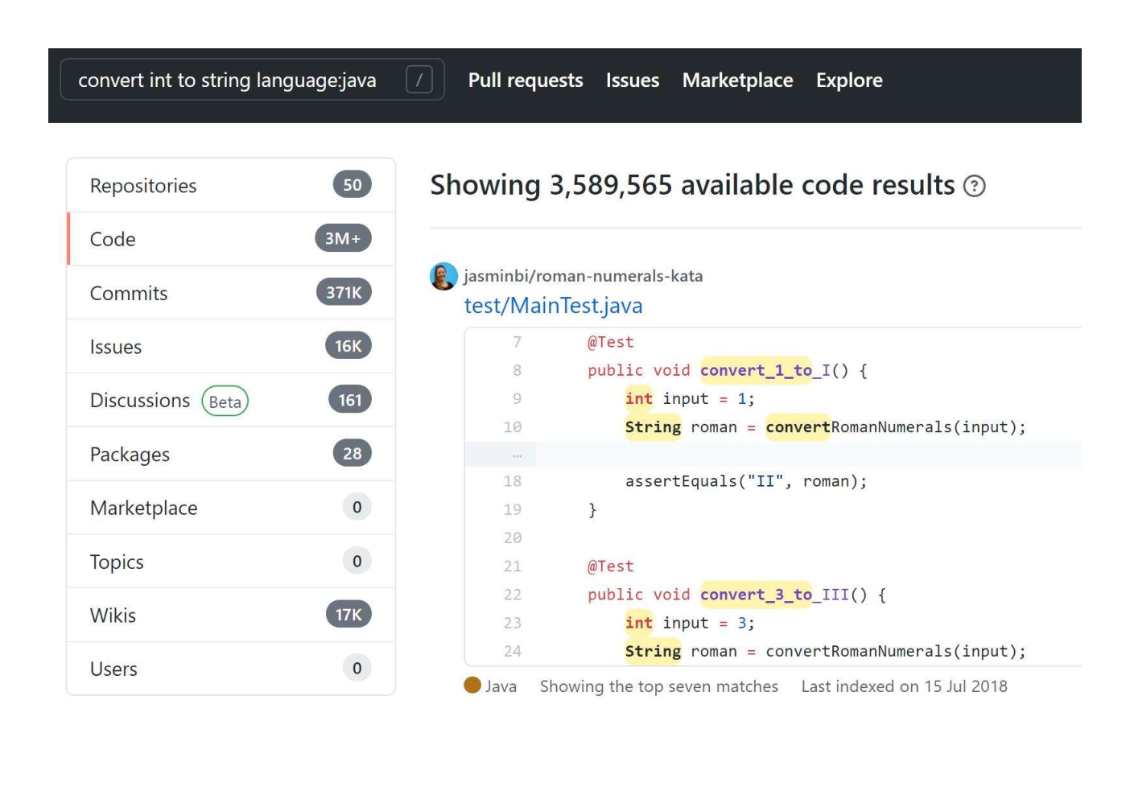Select Marketplace filter in the sidebar
Image resolution: width=1130 pixels, height=799 pixels.
pyautogui.click(x=231, y=508)
